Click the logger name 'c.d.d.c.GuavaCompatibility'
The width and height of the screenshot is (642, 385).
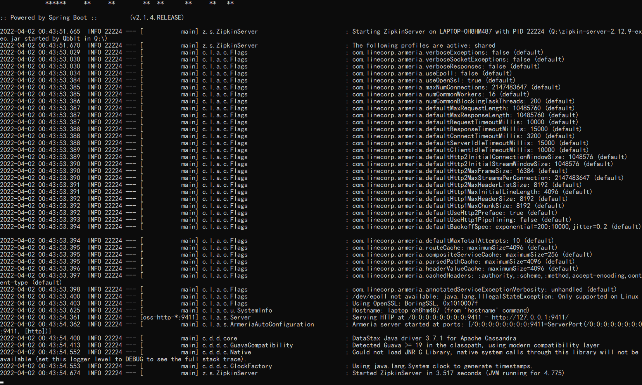[x=248, y=345]
